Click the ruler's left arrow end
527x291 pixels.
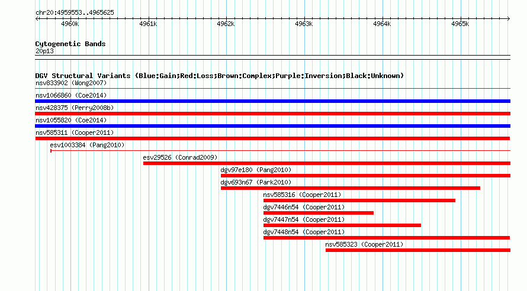[37, 18]
